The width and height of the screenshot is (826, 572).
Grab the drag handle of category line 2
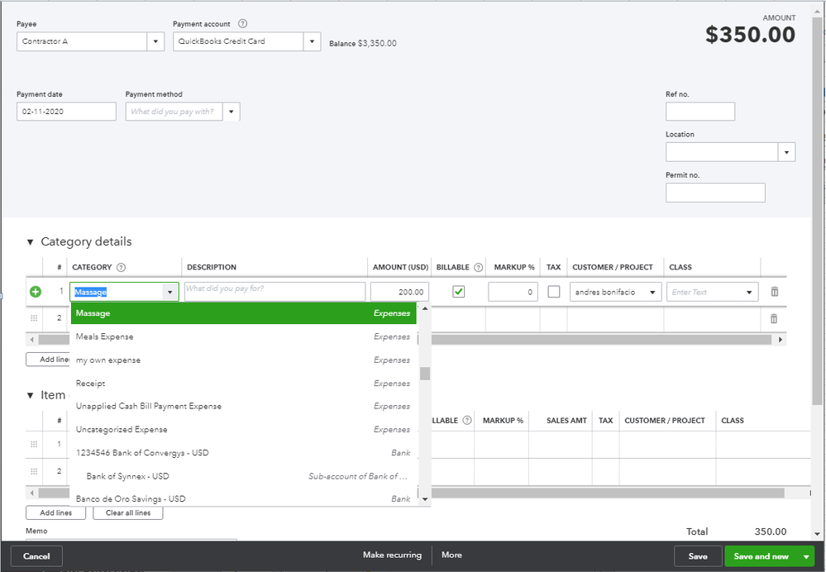(x=34, y=318)
